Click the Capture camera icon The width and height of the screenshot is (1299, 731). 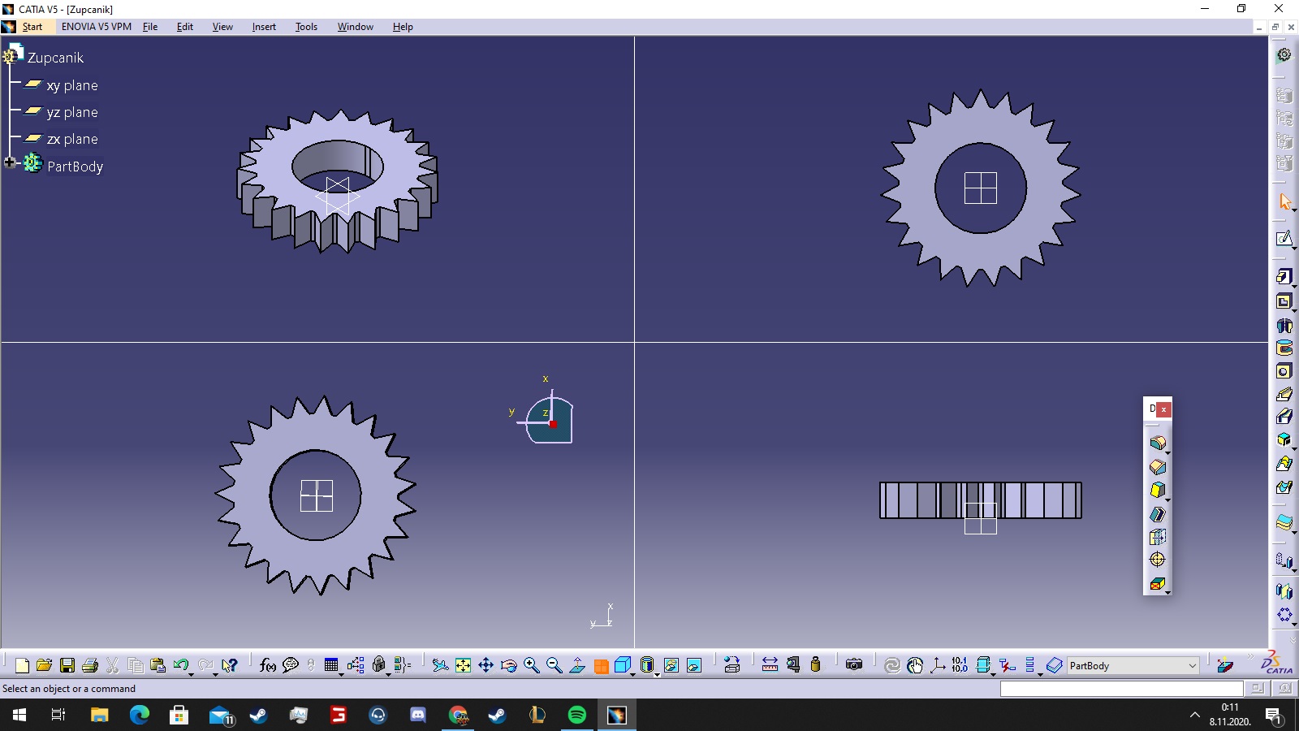coord(853,665)
